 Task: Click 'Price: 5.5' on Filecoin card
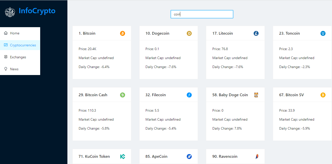152,110
